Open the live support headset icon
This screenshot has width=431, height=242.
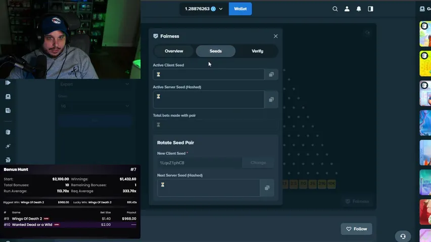[x=403, y=236]
